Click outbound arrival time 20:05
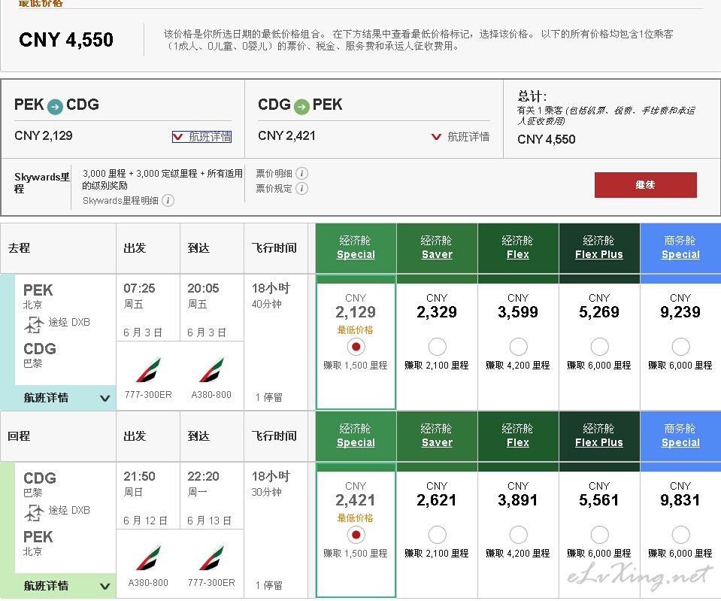 203,289
